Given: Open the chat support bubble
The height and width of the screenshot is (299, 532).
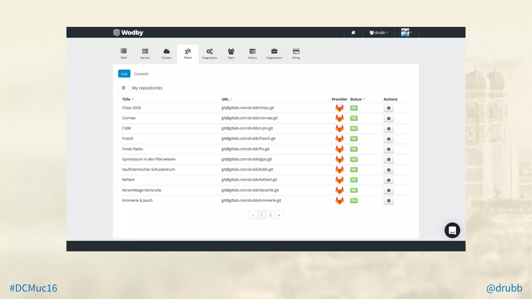Looking at the screenshot, I should pyautogui.click(x=452, y=230).
